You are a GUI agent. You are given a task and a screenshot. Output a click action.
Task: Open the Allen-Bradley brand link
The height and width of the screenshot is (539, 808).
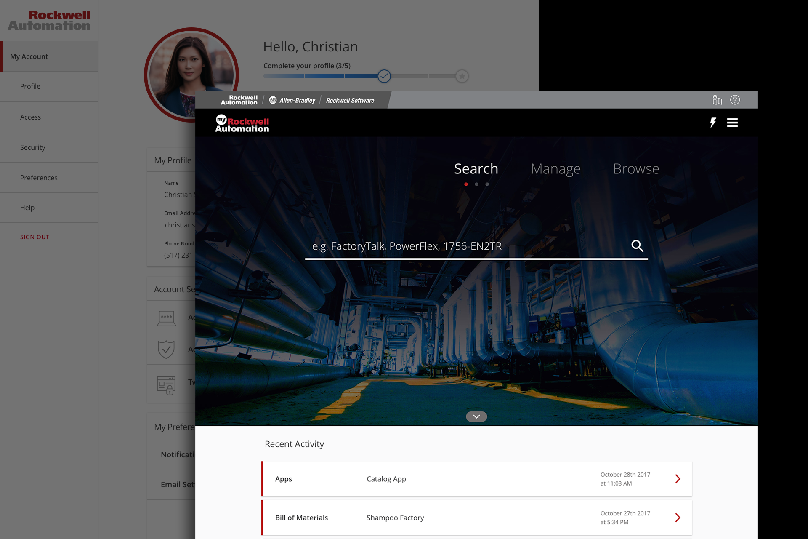click(292, 100)
